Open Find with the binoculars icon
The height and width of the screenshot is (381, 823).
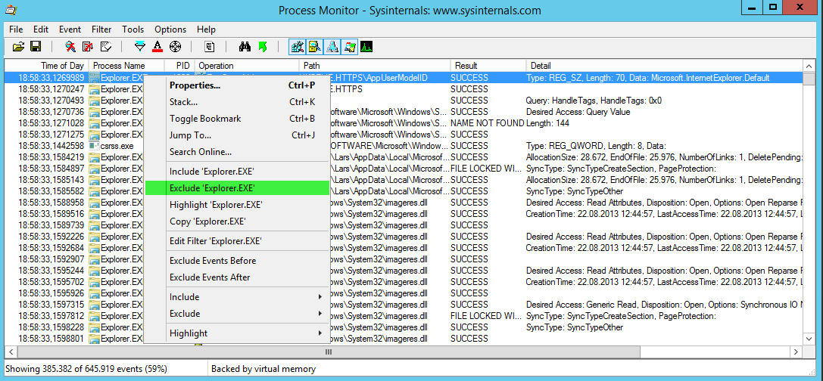point(245,47)
